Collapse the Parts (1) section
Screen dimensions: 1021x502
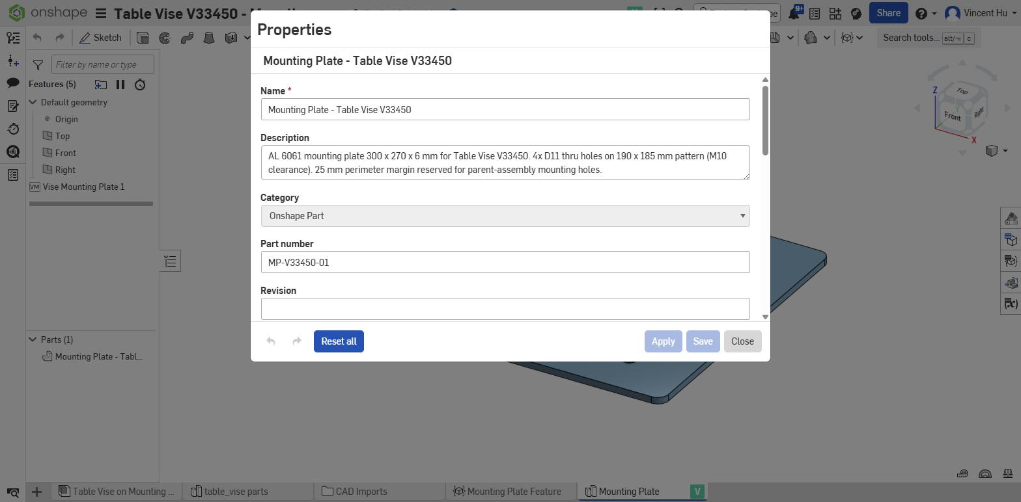pos(33,339)
